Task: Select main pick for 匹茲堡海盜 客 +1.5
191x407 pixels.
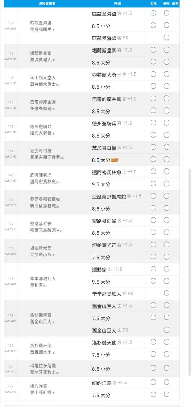Action: 153,13
